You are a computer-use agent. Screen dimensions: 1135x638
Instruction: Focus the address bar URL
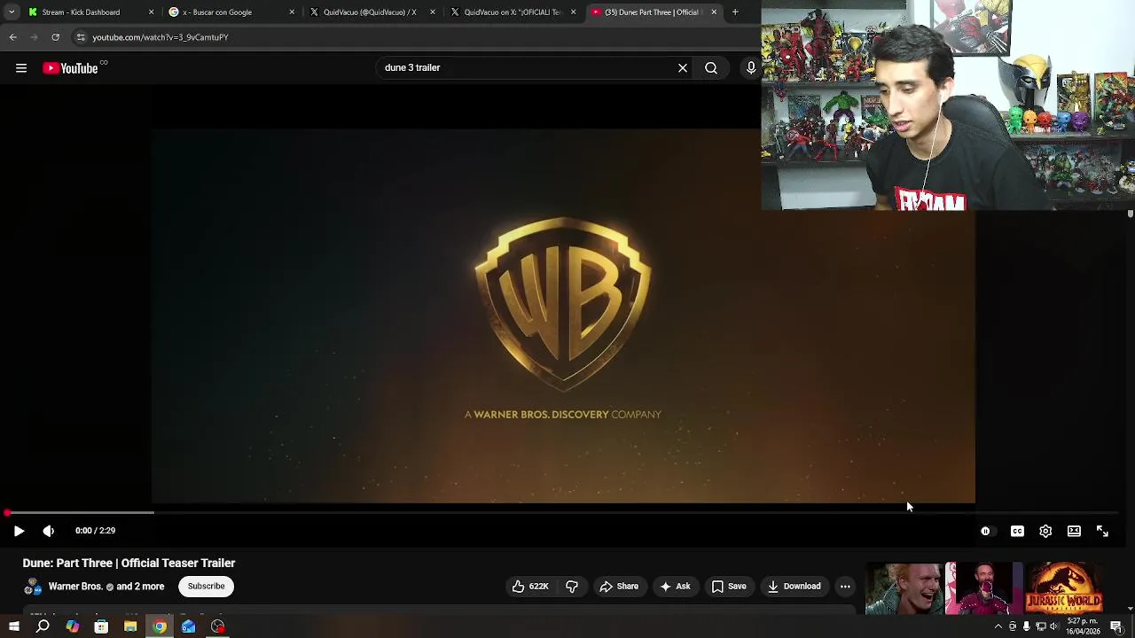160,37
